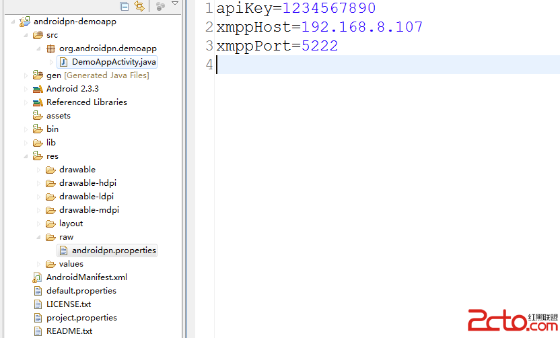Select the drawable-mdpi folder label

89,210
